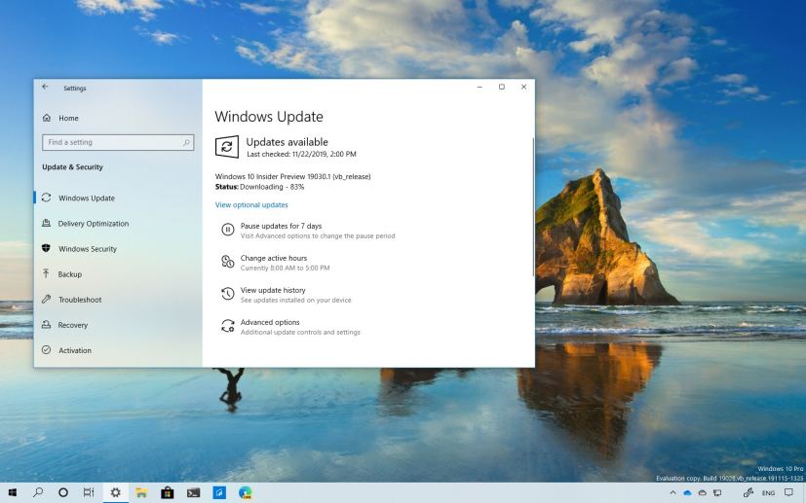Open Windows Security from the sidebar
Viewport: 806px width, 503px height.
79,249
